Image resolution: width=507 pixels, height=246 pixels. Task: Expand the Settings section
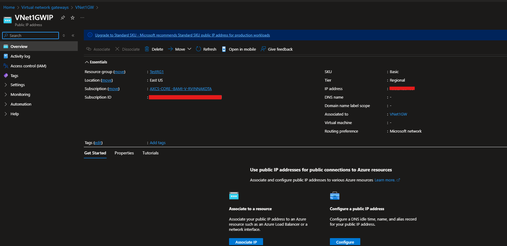pyautogui.click(x=6, y=85)
